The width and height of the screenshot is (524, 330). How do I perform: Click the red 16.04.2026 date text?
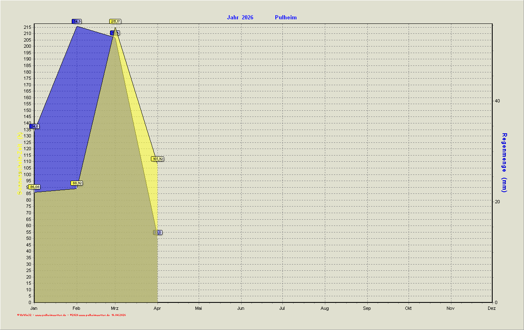pyautogui.click(x=118, y=315)
